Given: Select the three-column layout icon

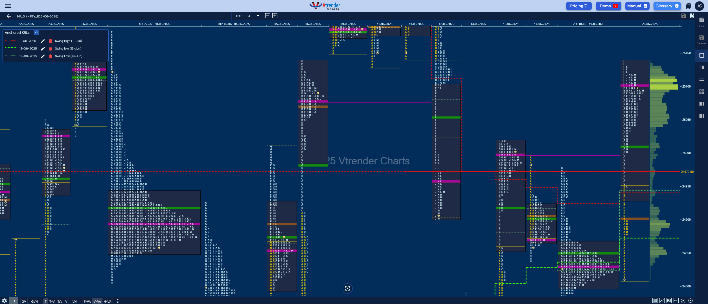Looking at the screenshot, I should (x=702, y=104).
